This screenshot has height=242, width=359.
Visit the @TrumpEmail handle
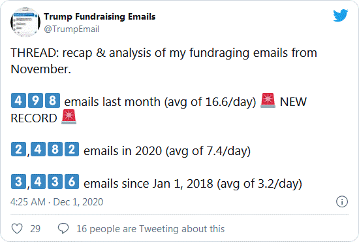coord(71,29)
